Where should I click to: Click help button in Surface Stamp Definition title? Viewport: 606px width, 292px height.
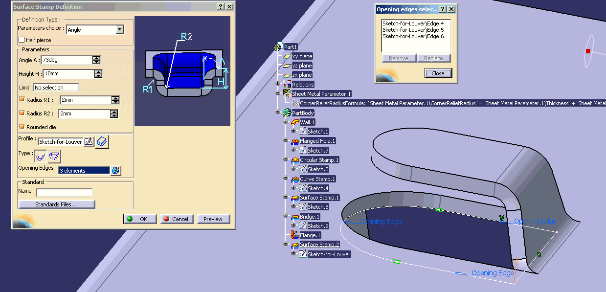click(221, 7)
